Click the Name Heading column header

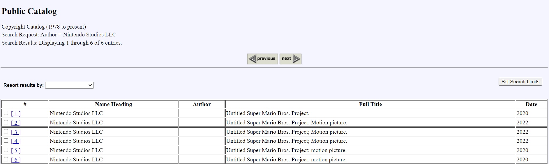pos(113,104)
